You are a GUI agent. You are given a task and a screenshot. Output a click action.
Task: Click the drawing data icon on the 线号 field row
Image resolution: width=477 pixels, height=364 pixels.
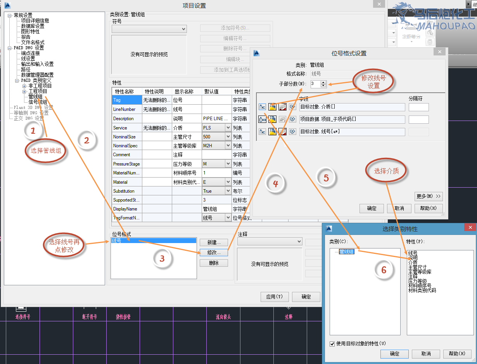282,131
